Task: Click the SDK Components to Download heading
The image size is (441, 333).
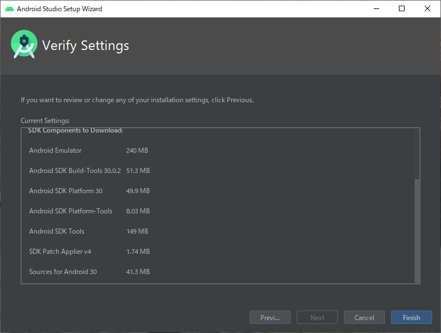Action: point(75,131)
